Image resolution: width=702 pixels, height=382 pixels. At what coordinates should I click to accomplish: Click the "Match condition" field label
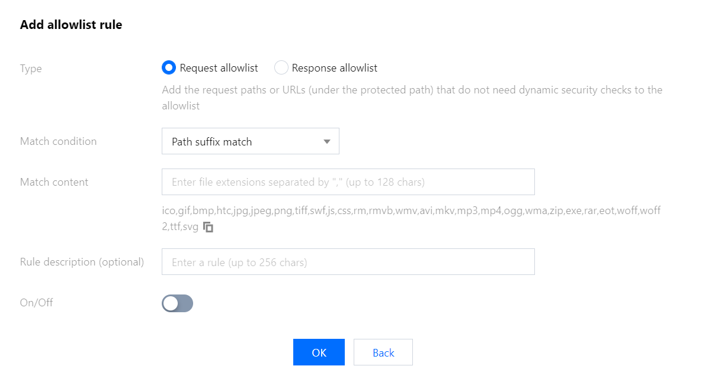tap(58, 141)
